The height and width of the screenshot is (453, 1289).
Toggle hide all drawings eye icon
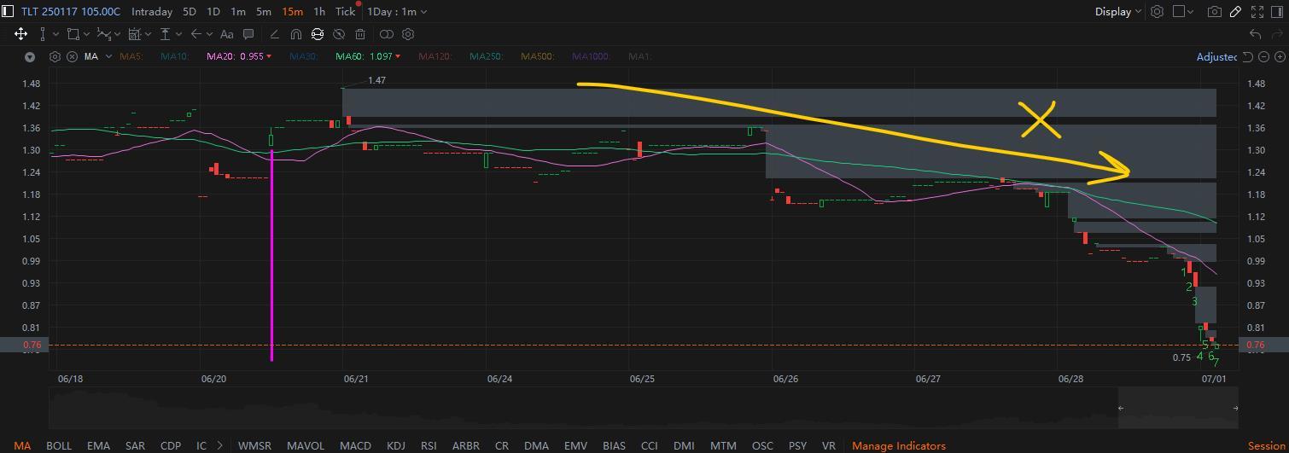pyautogui.click(x=339, y=34)
